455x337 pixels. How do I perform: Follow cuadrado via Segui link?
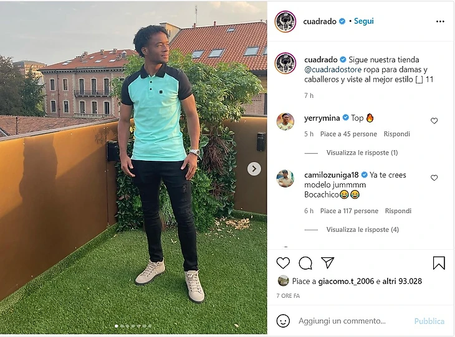click(364, 21)
